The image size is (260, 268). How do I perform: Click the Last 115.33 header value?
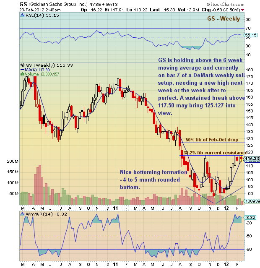pyautogui.click(x=162, y=10)
